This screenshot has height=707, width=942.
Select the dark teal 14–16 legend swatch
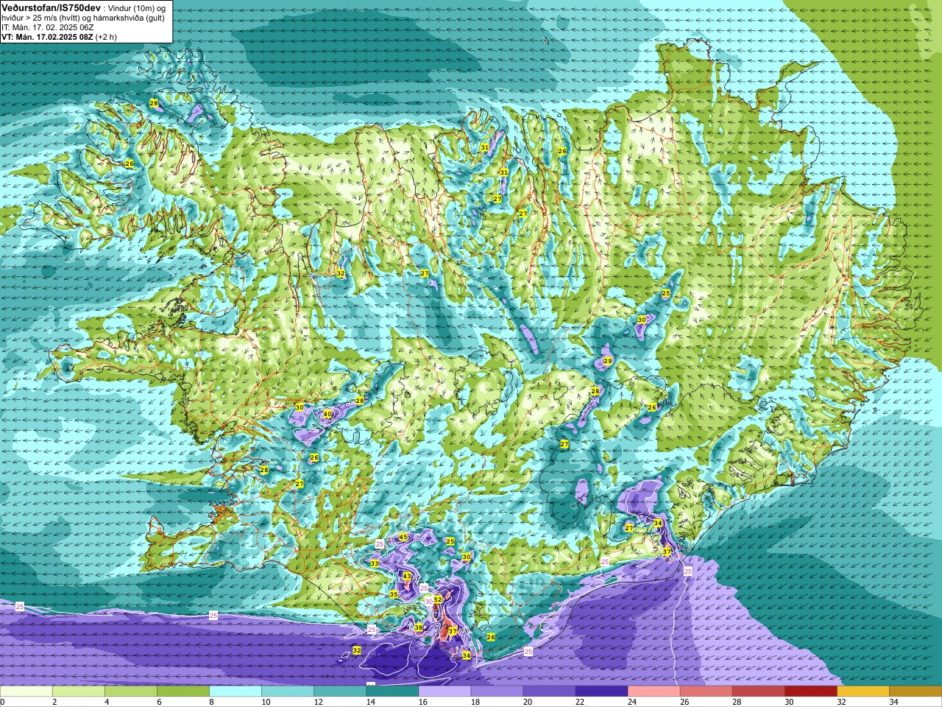[x=392, y=692]
